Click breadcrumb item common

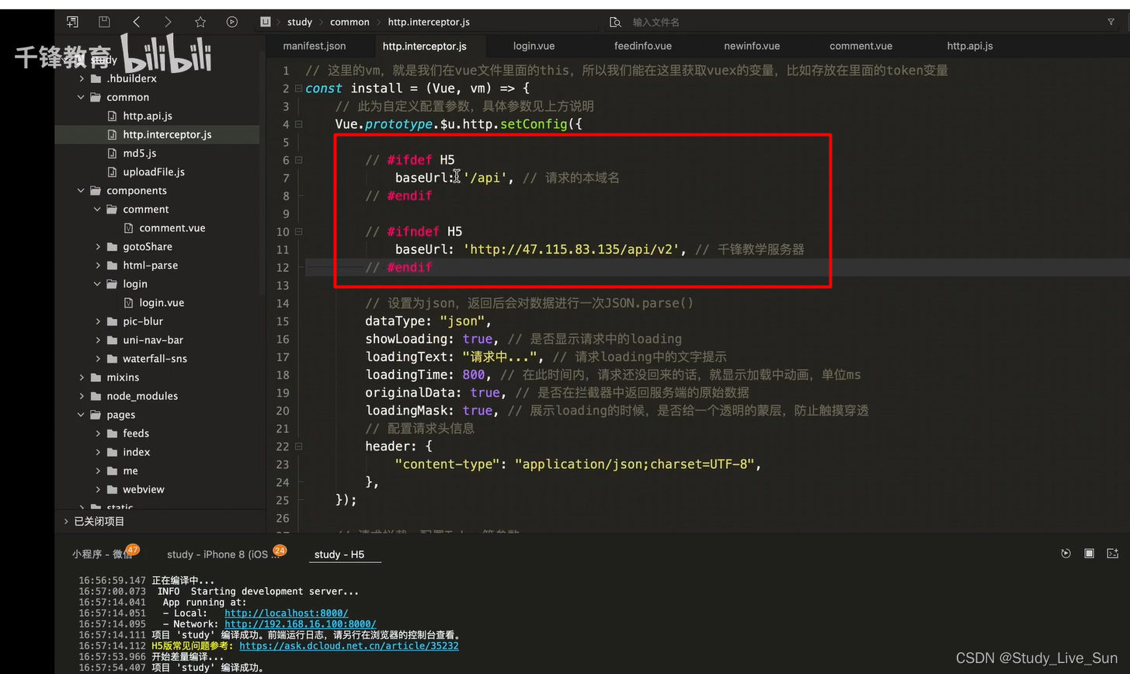point(349,22)
